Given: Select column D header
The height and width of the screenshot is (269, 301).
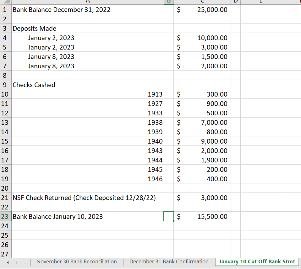Looking at the screenshot, I should pyautogui.click(x=236, y=2).
